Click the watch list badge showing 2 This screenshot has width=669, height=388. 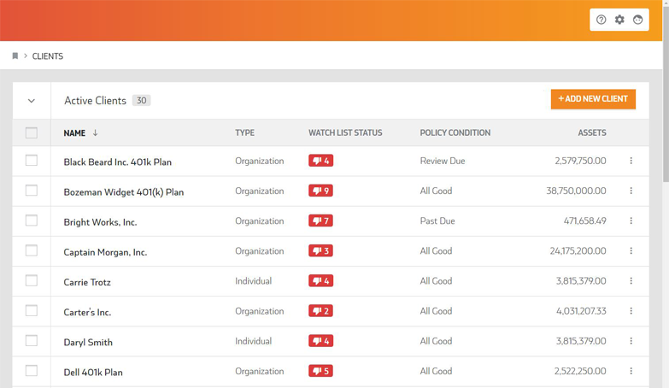pyautogui.click(x=321, y=311)
